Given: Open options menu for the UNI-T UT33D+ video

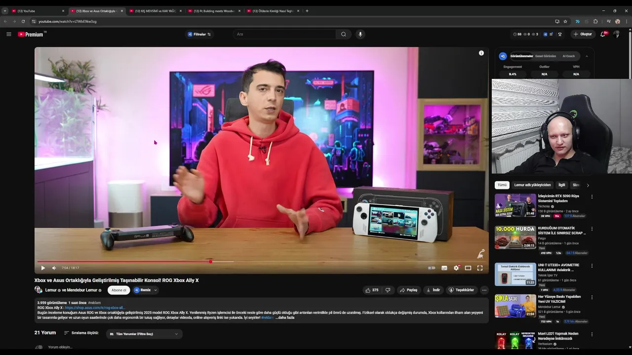Looking at the screenshot, I should coord(592,265).
